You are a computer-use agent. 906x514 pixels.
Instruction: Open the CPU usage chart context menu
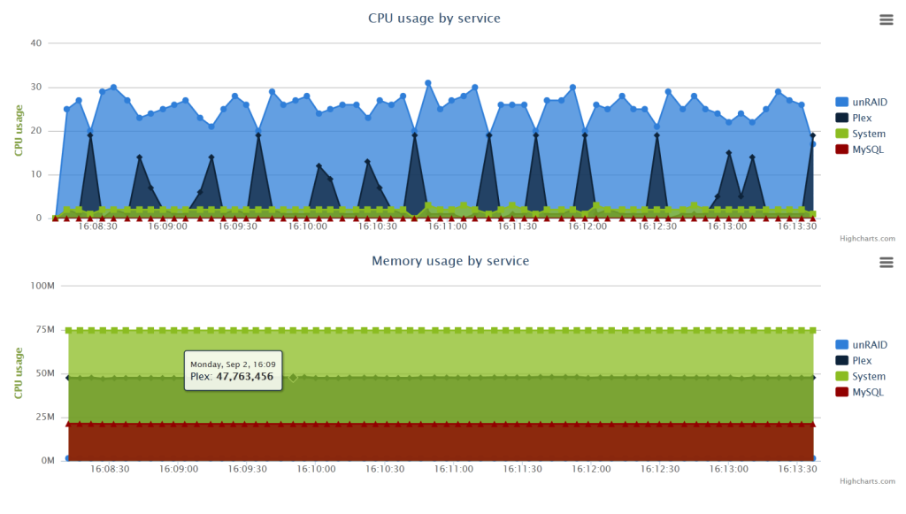click(886, 19)
